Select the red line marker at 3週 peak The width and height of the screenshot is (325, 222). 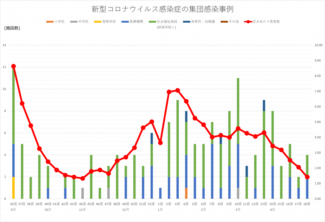pos(178,90)
